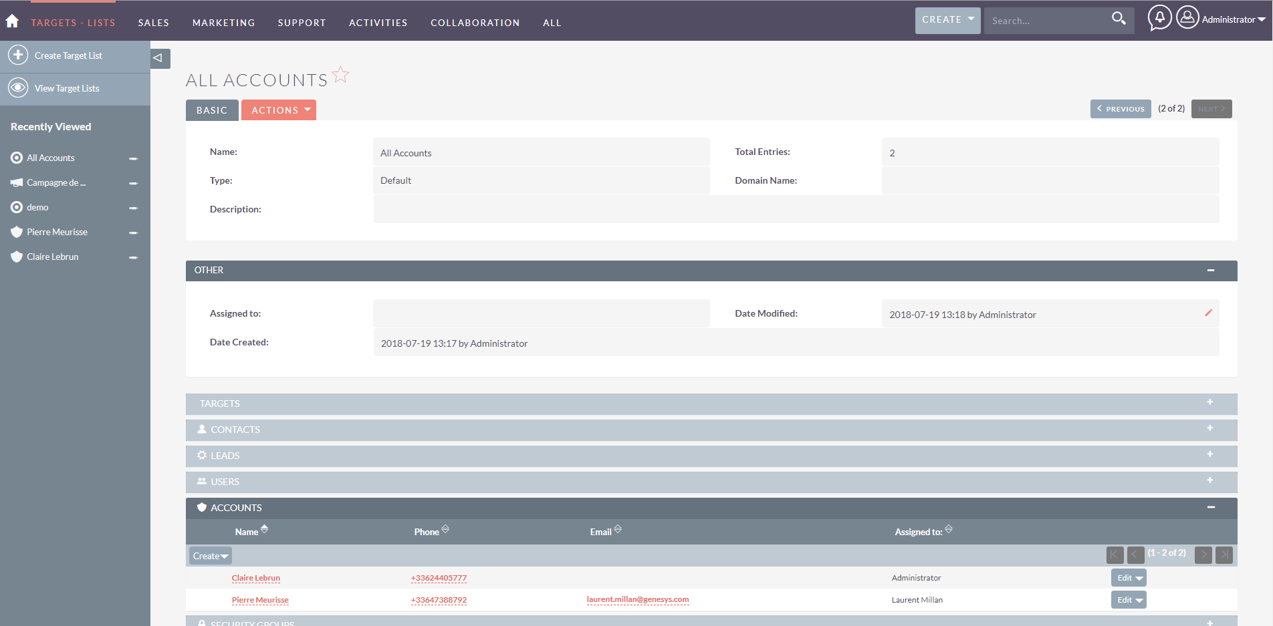This screenshot has width=1273, height=626.
Task: Click the pencil edit icon beside Date Modified
Action: pyautogui.click(x=1208, y=313)
